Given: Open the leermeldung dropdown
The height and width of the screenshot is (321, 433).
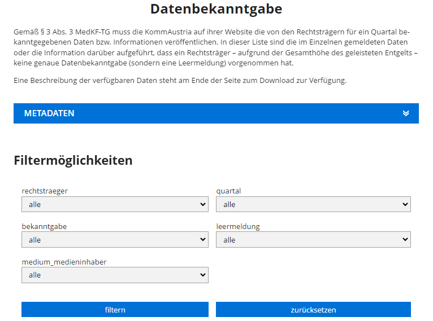Looking at the screenshot, I should 313,239.
